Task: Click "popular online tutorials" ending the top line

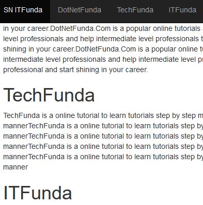Action: (x=163, y=28)
